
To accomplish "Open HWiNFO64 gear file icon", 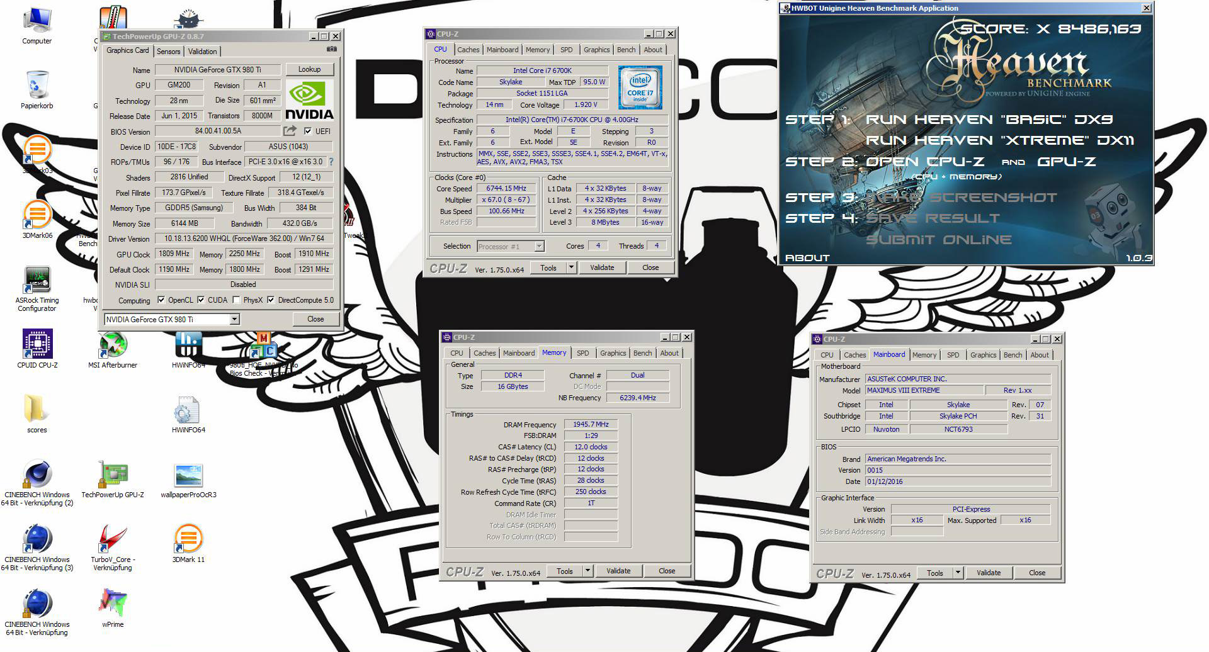I will click(x=188, y=414).
